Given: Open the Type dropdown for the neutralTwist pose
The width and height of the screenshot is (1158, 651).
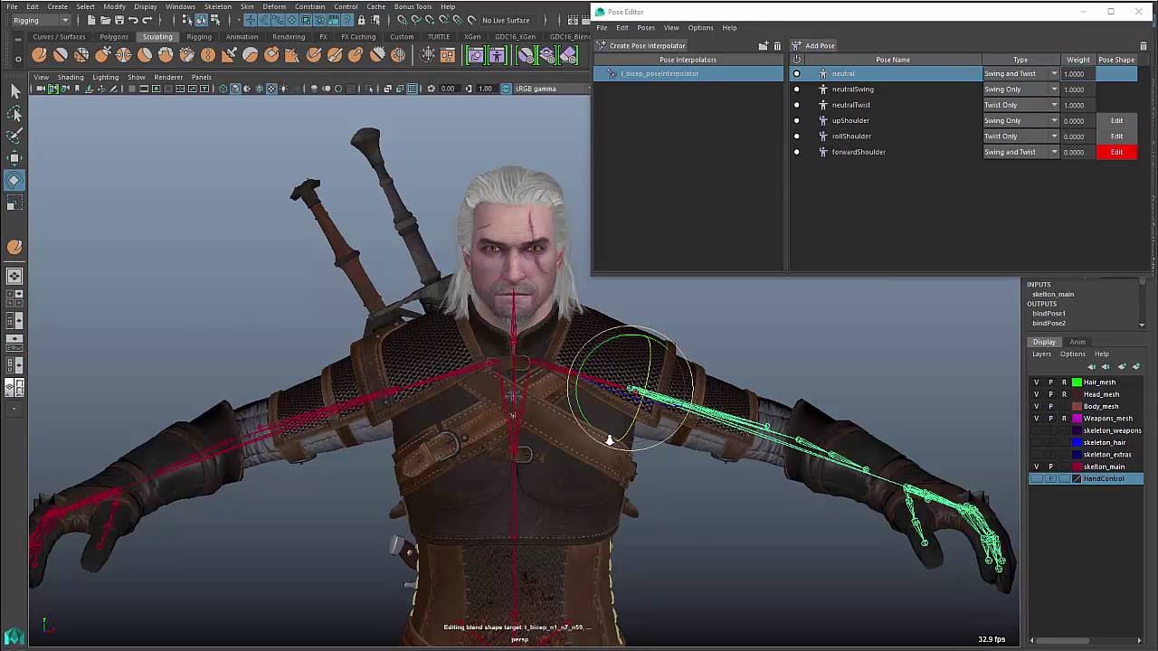Looking at the screenshot, I should click(1020, 105).
